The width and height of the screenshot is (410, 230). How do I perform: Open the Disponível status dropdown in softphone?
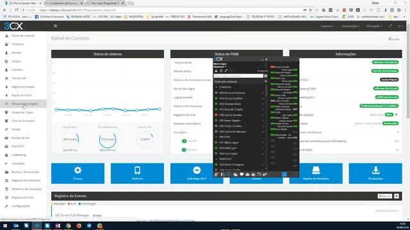(220, 66)
